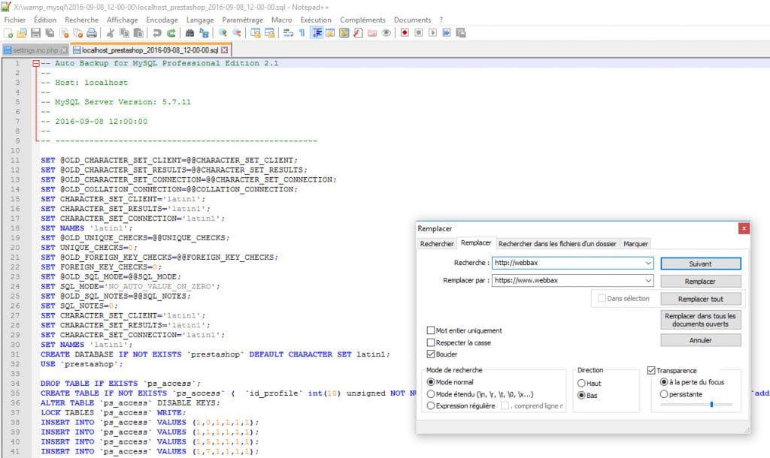This screenshot has height=458, width=770.
Task: Open the Documents menu
Action: [412, 20]
